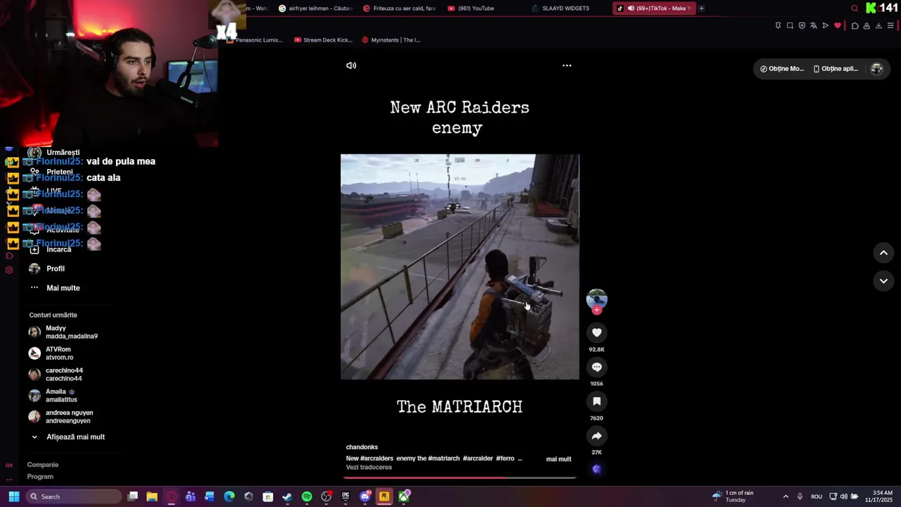This screenshot has width=901, height=507.
Task: Click the #matriarch hashtag
Action: (444, 458)
